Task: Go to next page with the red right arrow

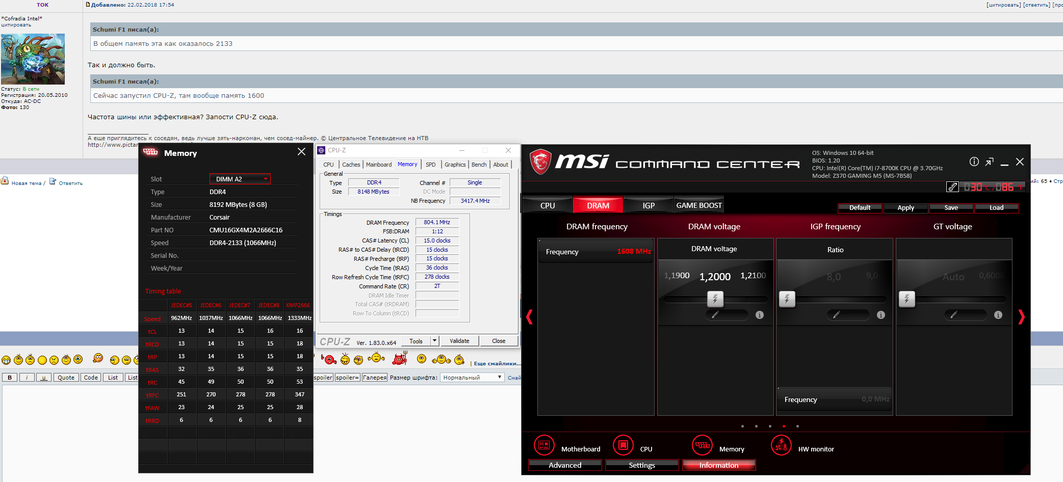Action: (x=1021, y=317)
